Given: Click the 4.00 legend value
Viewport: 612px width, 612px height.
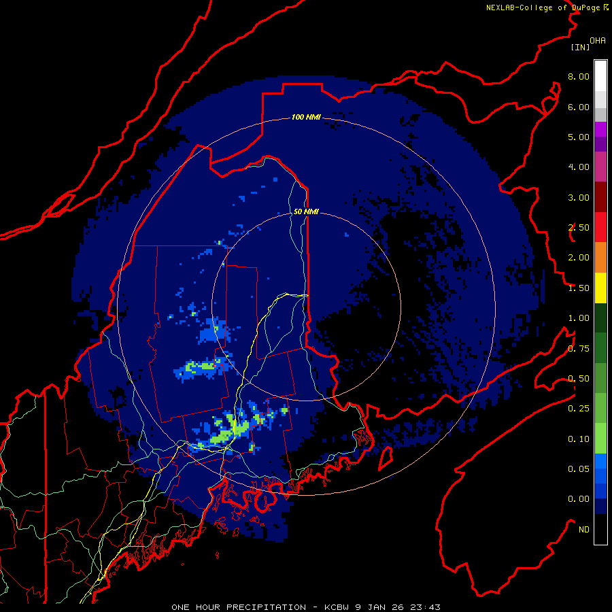Looking at the screenshot, I should point(579,167).
